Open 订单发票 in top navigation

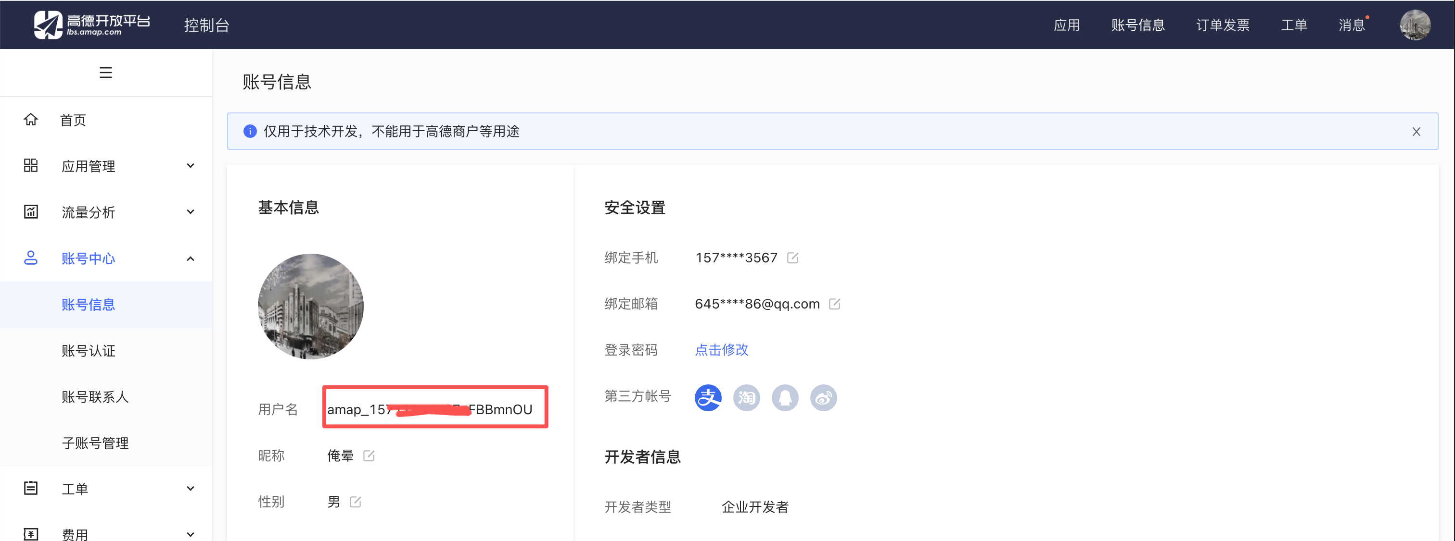pos(1222,25)
